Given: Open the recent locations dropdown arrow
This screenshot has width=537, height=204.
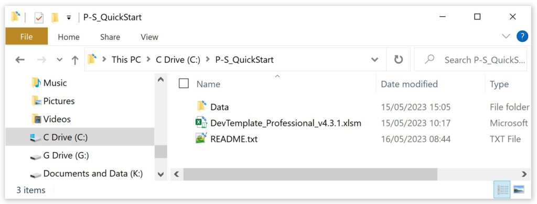Looking at the screenshot, I should point(60,60).
